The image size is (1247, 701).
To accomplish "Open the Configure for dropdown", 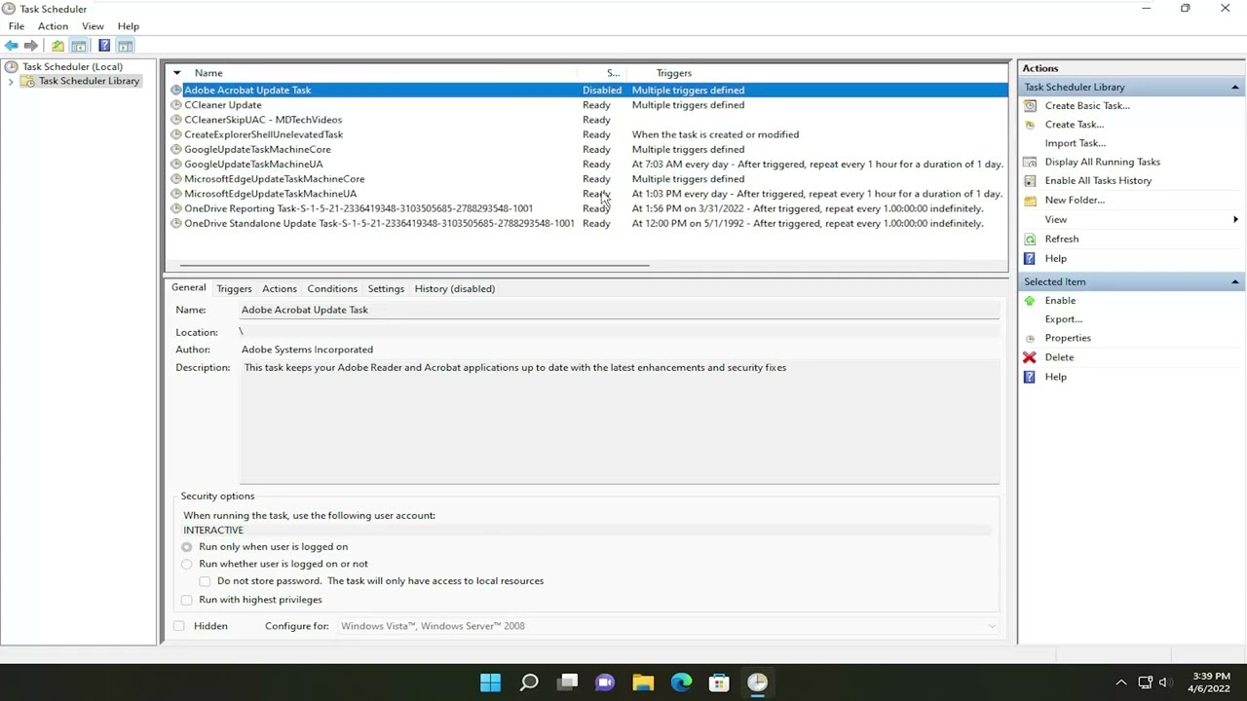I will coord(992,626).
